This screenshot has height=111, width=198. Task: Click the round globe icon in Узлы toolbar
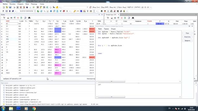point(25,18)
